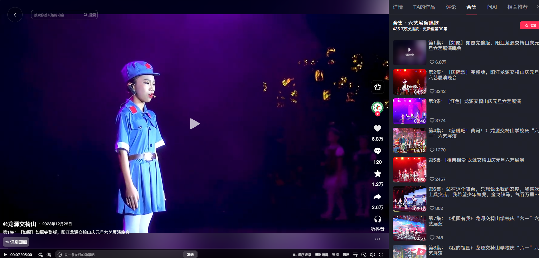The height and width of the screenshot is (258, 539).
Task: Click the heart icon showing 802 likes
Action: coord(432,208)
